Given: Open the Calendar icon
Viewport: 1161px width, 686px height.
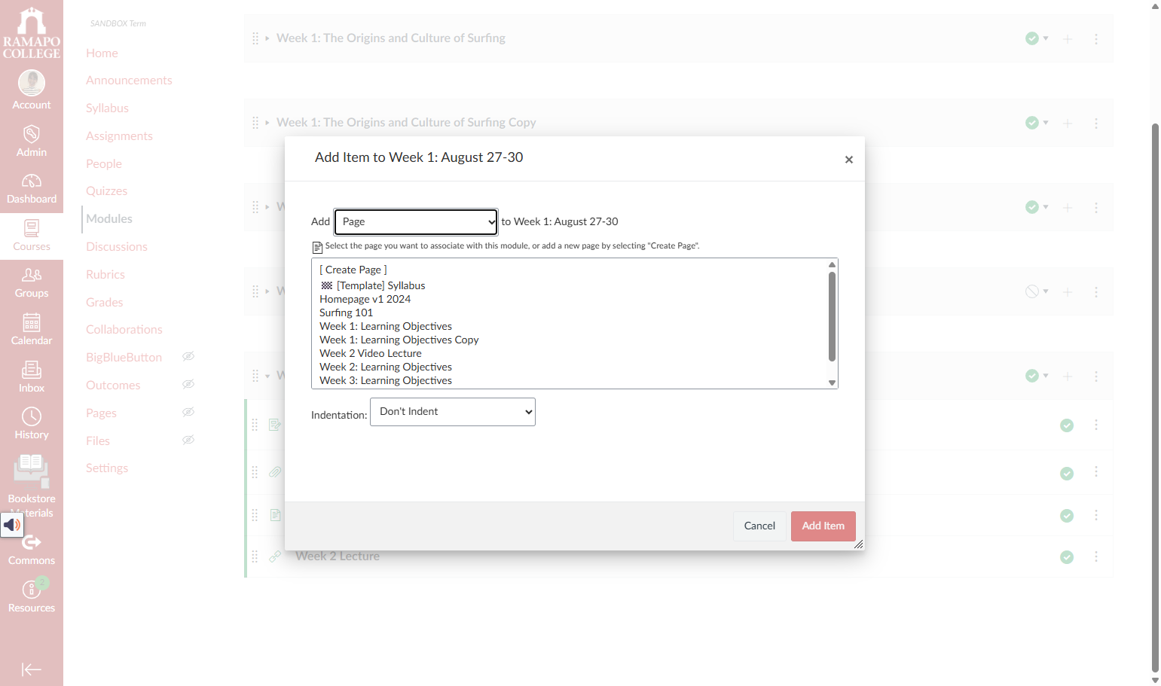Looking at the screenshot, I should pos(32,322).
